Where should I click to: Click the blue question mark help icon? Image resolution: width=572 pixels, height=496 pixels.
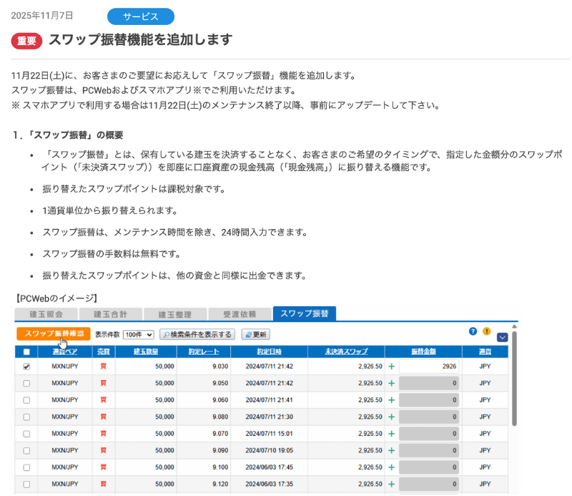473,331
